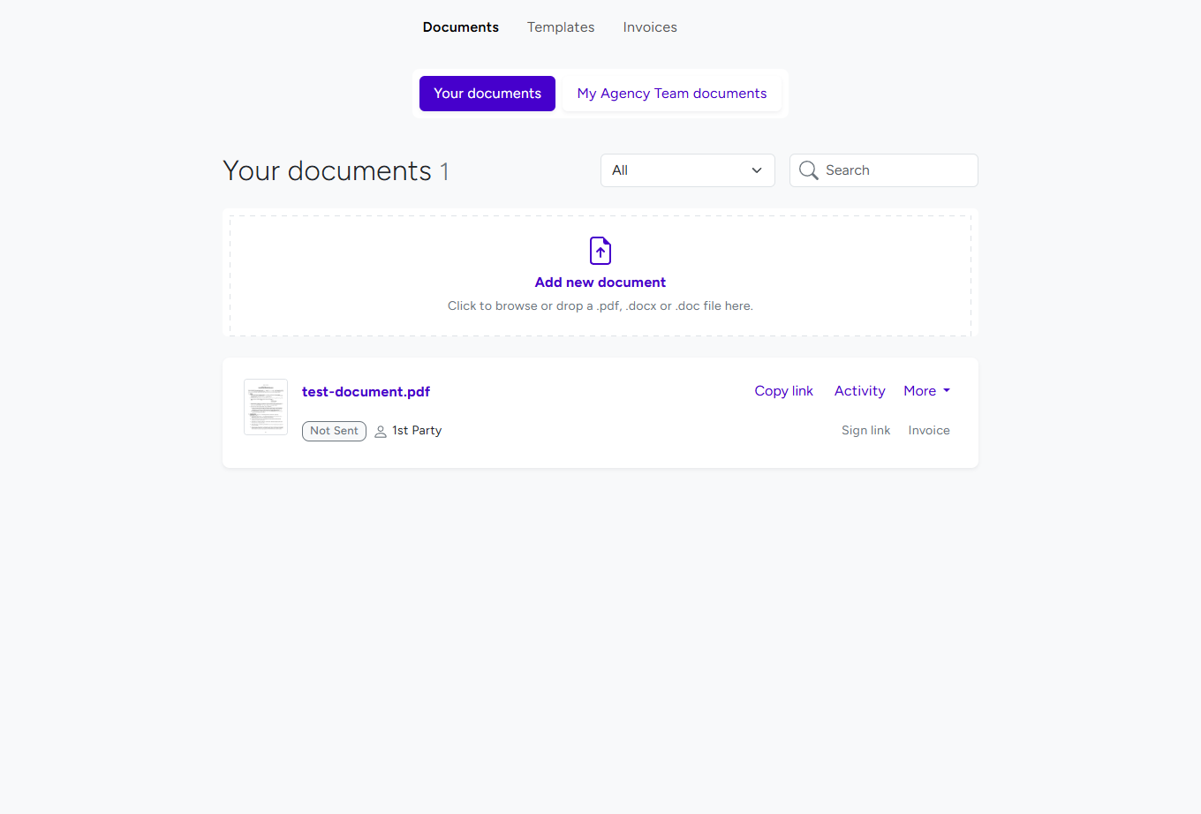Click the Copy link action for test-document.pdf

(783, 390)
